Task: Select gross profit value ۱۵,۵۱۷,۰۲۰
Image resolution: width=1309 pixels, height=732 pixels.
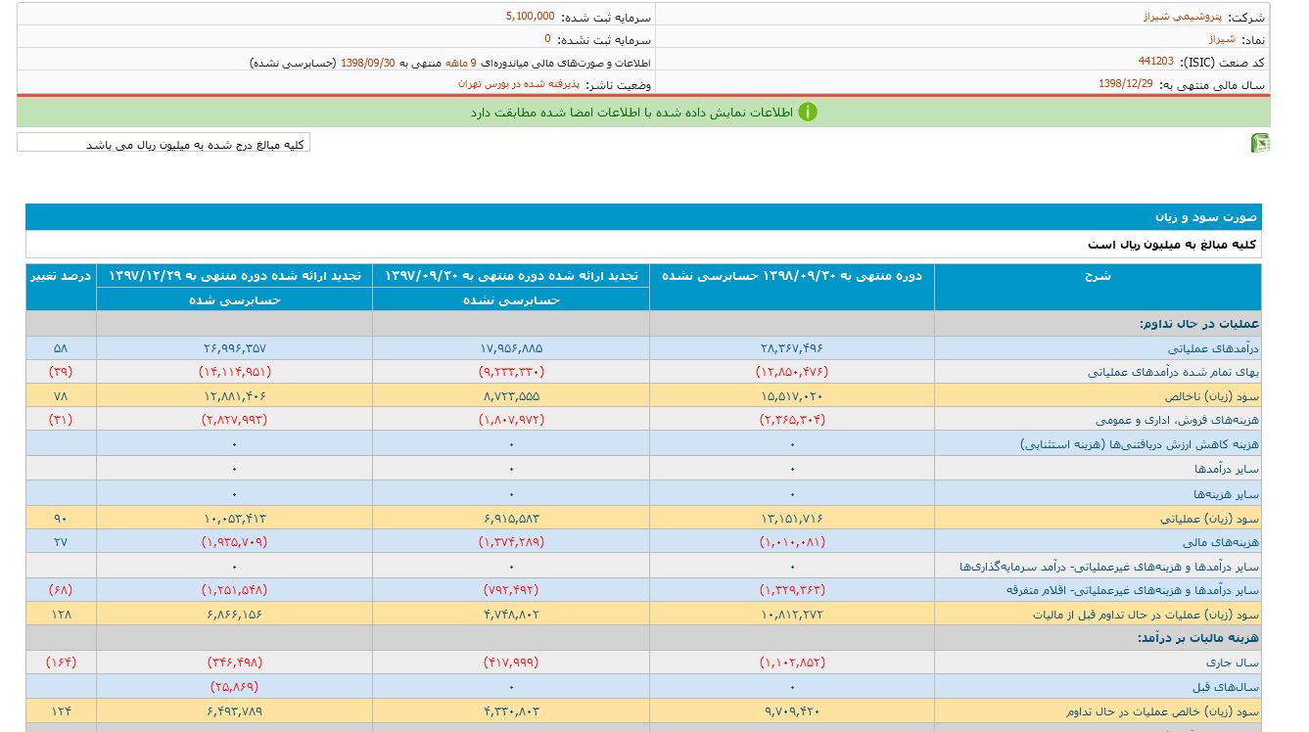Action: (x=792, y=396)
